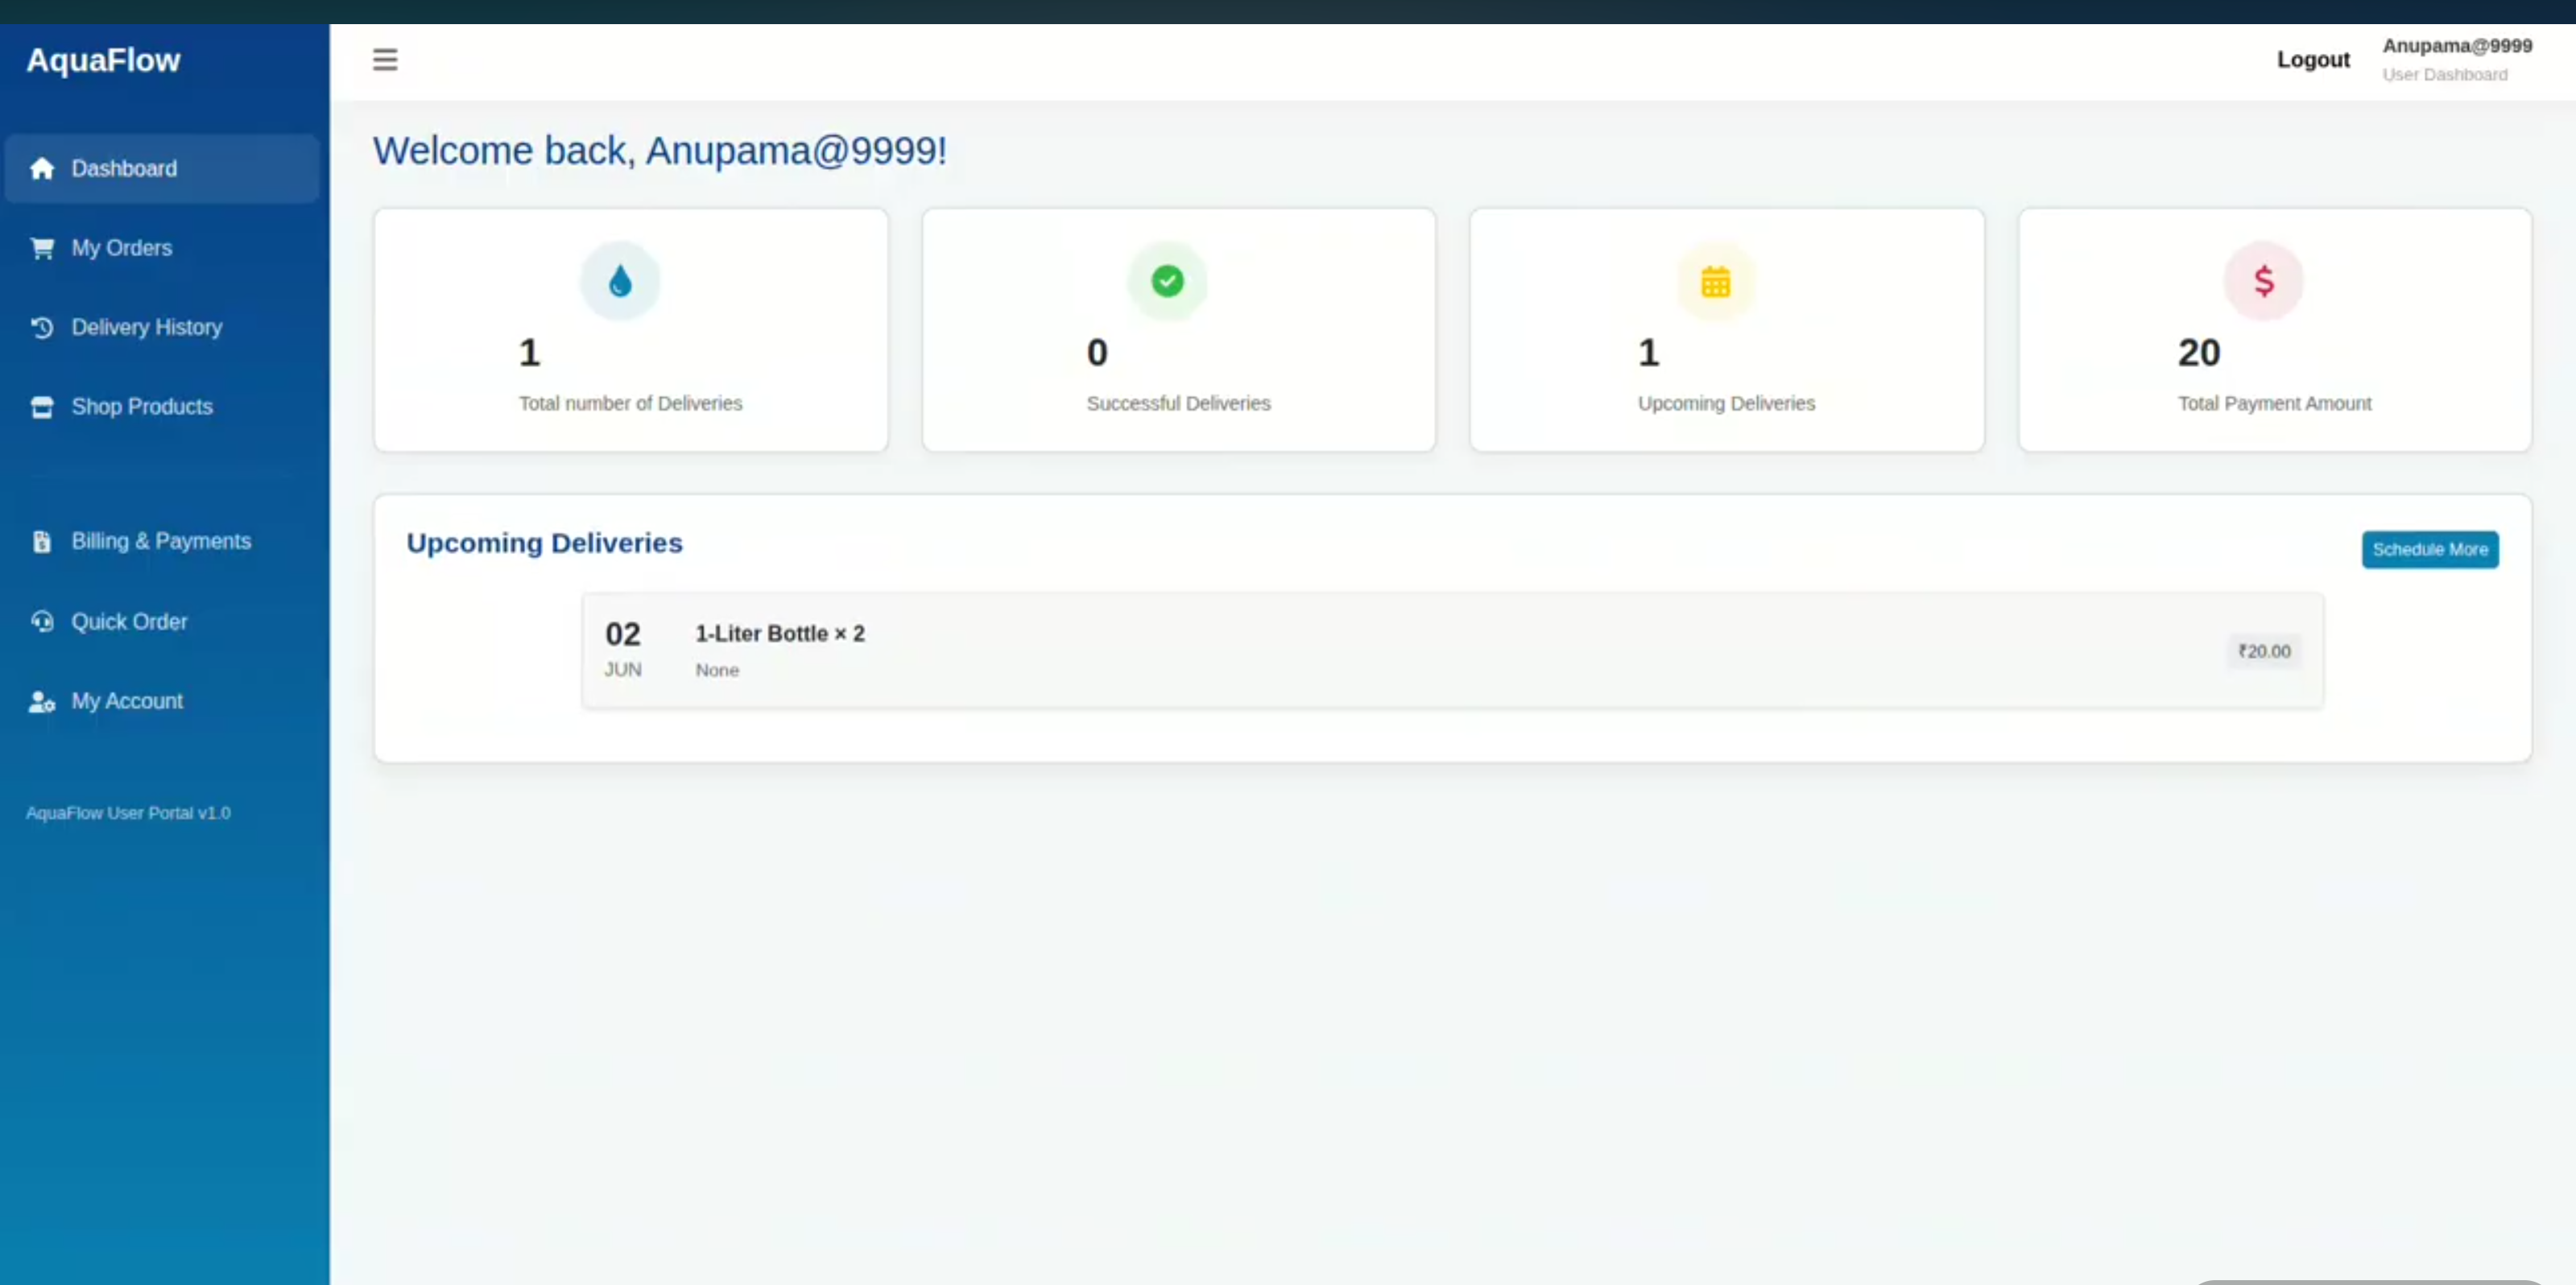
Task: Click the ₹20.00 price badge
Action: tap(2264, 651)
